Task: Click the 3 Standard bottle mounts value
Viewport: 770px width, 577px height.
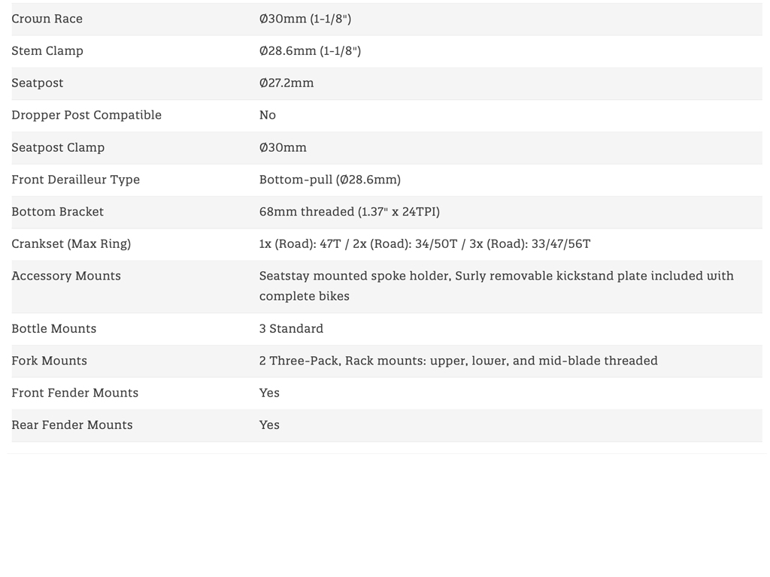Action: [291, 329]
